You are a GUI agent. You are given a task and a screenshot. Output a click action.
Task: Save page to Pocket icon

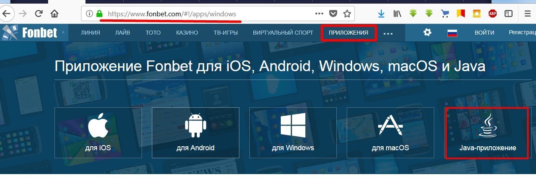tap(333, 14)
